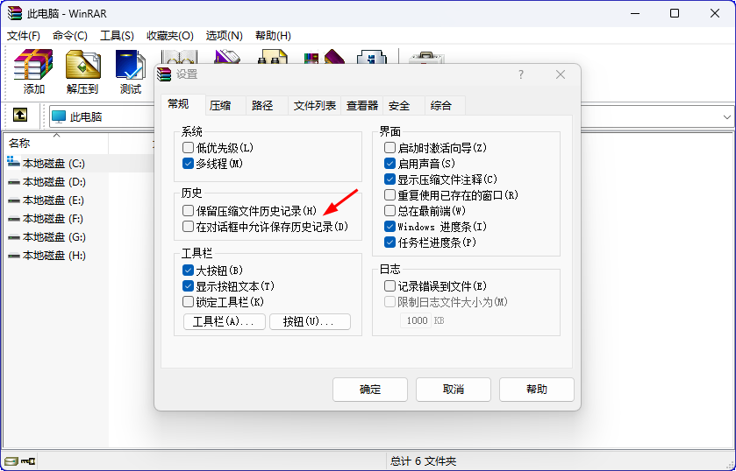Open the 文件列表 tab
Viewport: 736px width, 471px height.
pyautogui.click(x=315, y=106)
